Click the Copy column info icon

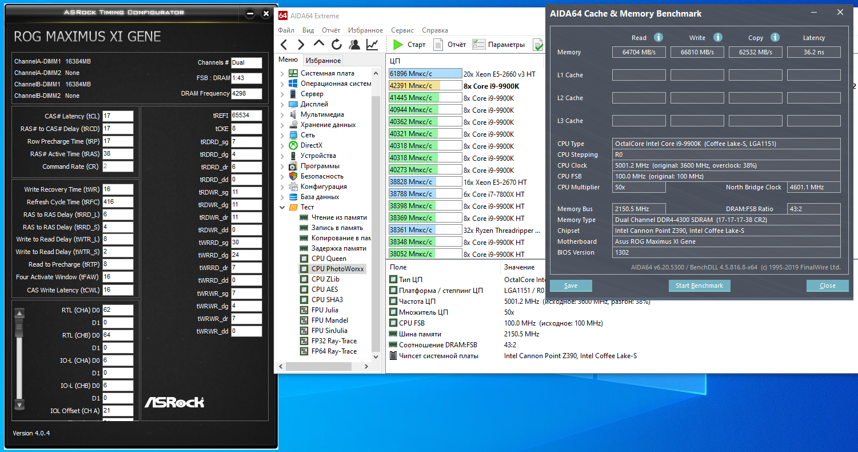pos(775,38)
